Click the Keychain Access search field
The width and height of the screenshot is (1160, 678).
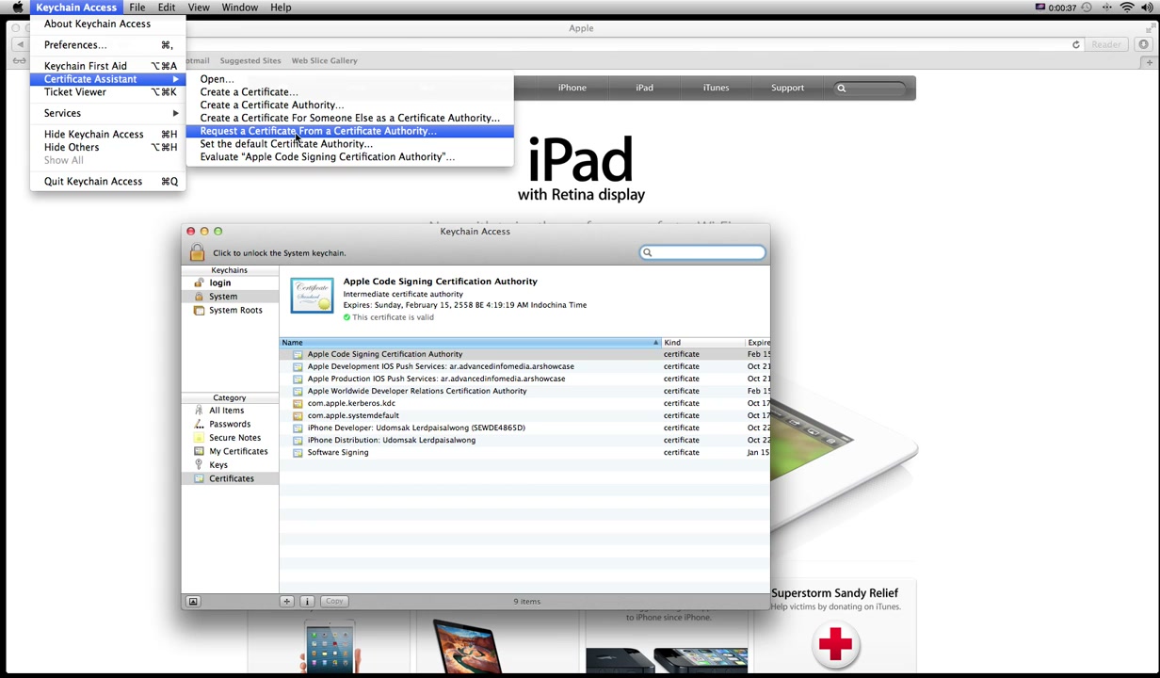coord(702,252)
